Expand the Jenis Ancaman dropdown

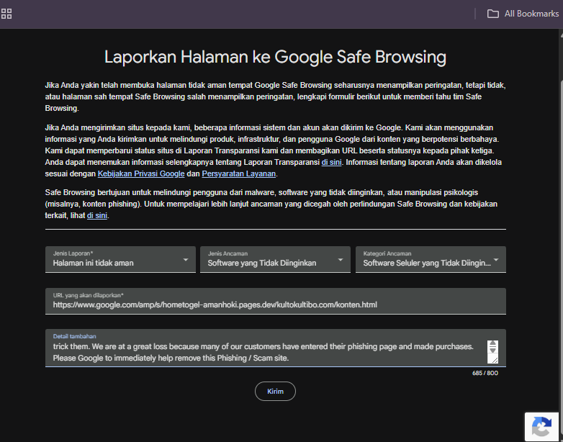click(x=275, y=259)
